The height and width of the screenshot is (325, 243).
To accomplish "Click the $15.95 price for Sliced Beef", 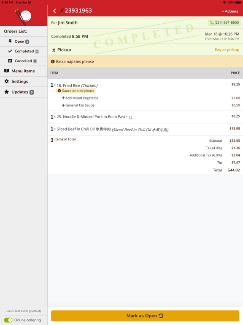I will point(235,129).
